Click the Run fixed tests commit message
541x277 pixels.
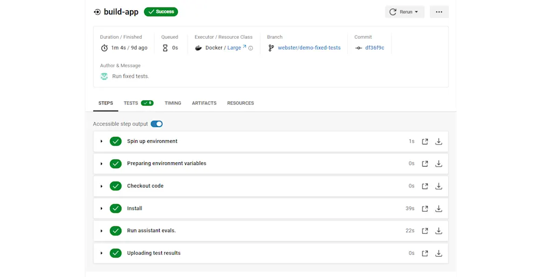pyautogui.click(x=131, y=77)
